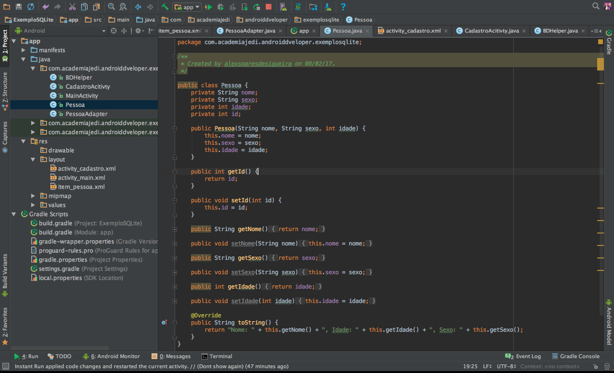
Task: Collapse the layout folder in tree
Action: coord(33,160)
